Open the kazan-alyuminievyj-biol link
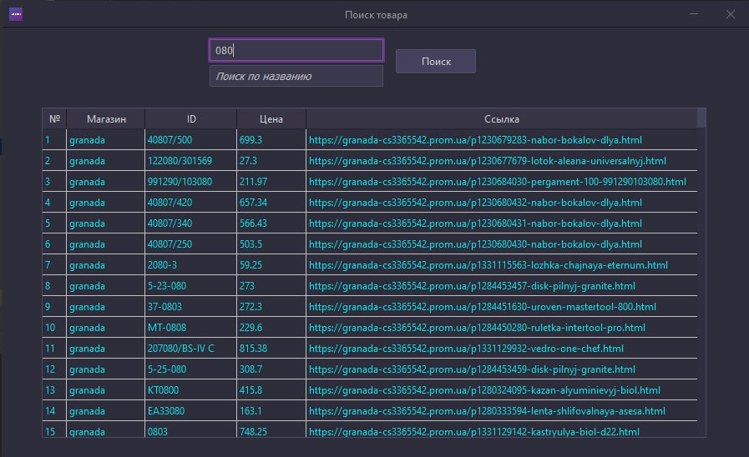Screen dimensions: 749x457 pos(484,390)
